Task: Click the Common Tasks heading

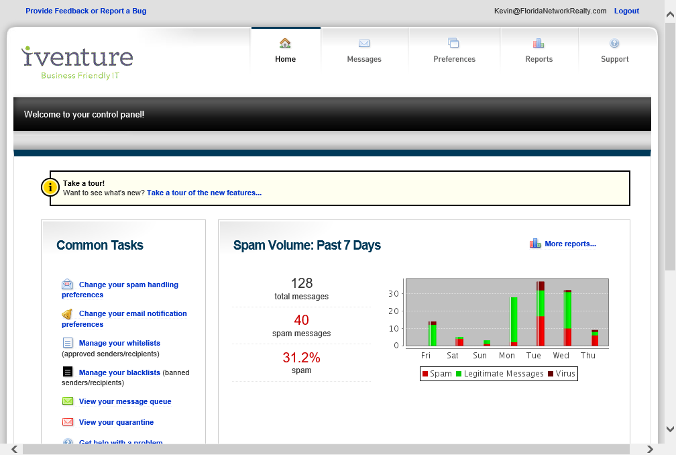Action: 99,245
